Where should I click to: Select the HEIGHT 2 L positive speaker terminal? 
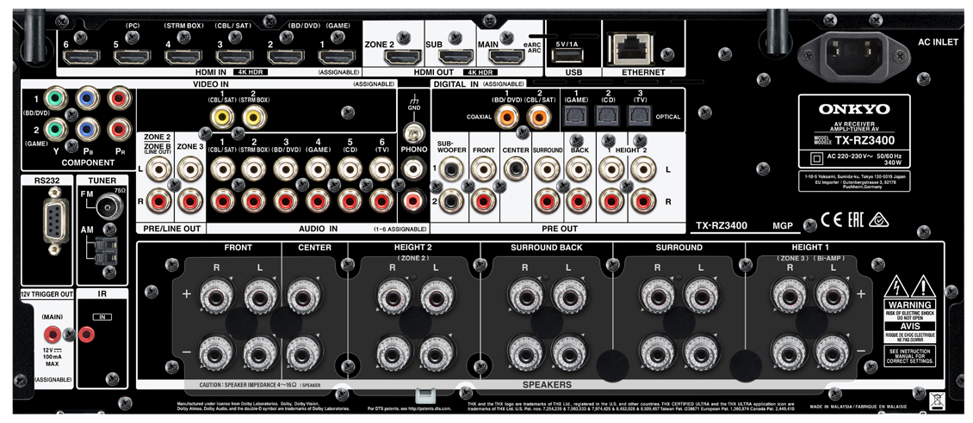tap(437, 296)
